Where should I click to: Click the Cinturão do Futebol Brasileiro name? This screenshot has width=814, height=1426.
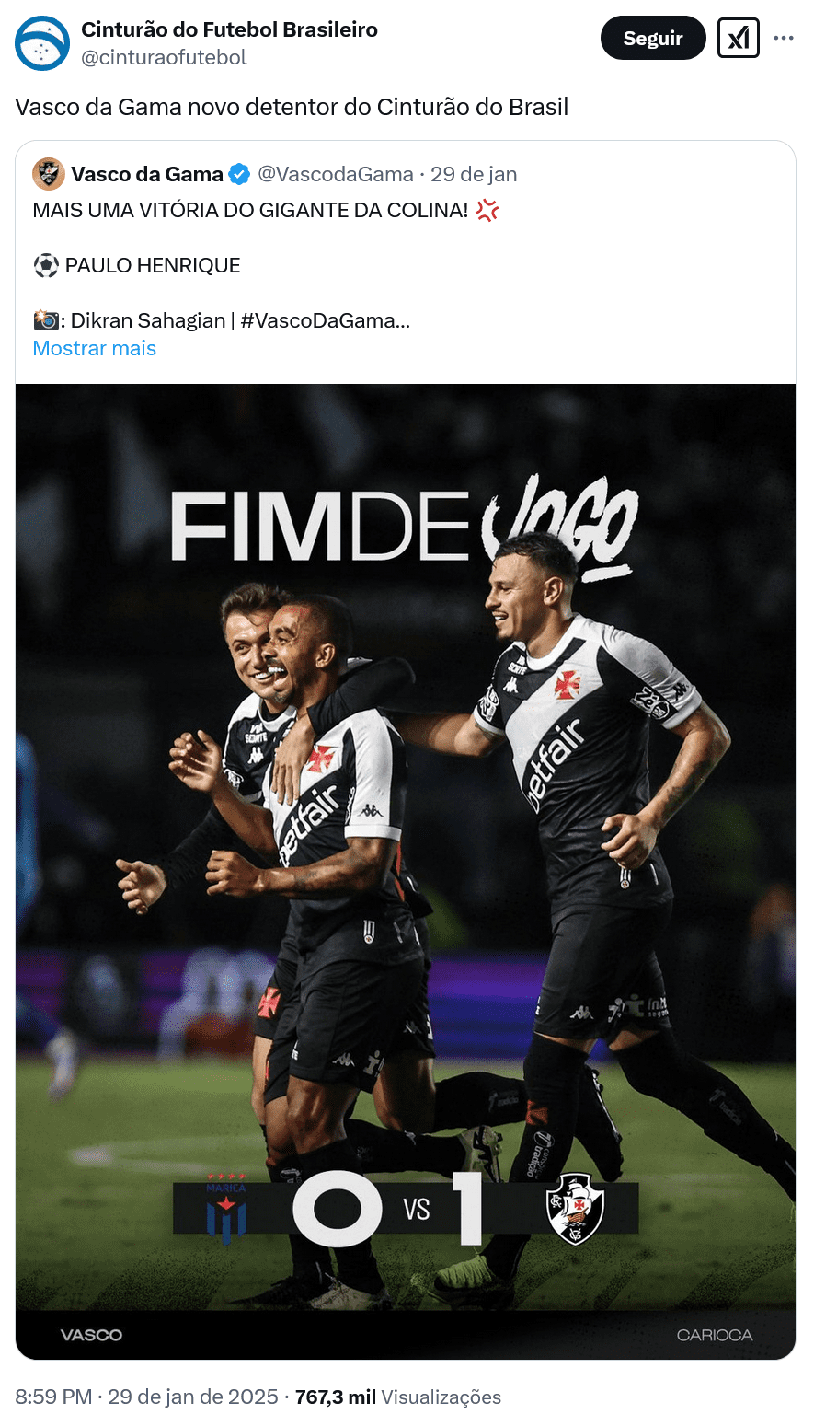pos(229,29)
